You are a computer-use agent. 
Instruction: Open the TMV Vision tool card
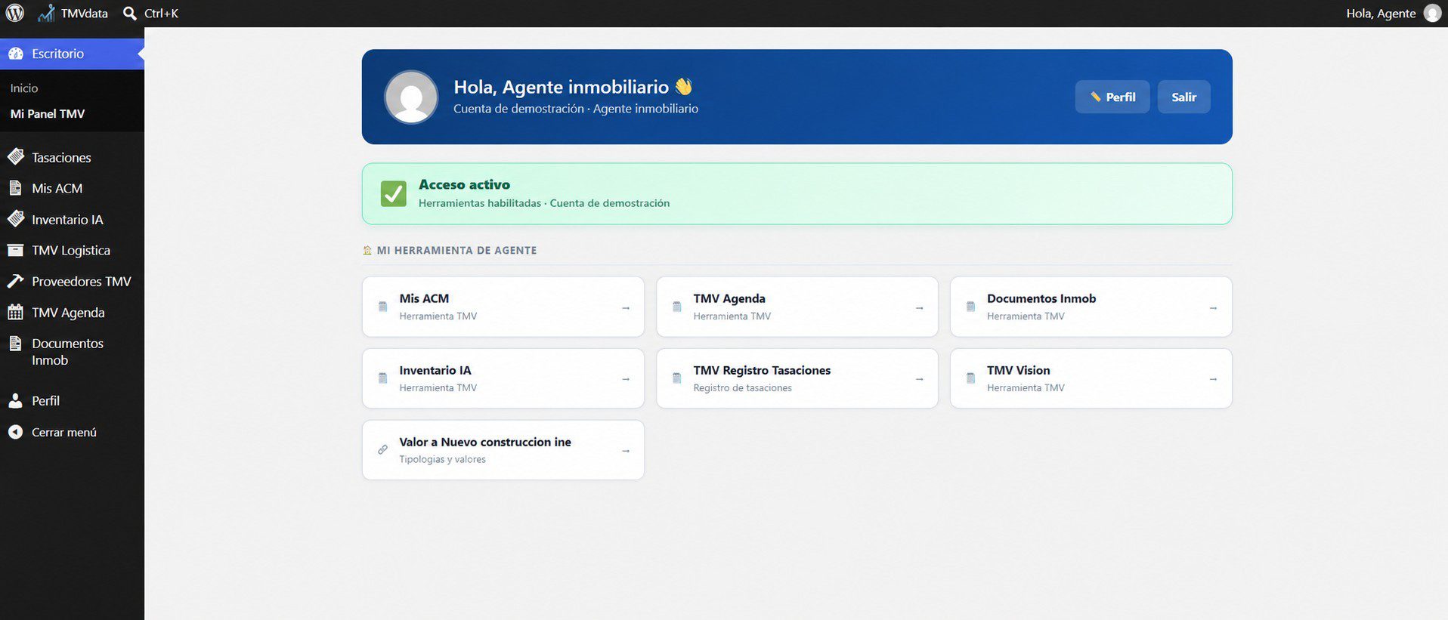[1091, 378]
